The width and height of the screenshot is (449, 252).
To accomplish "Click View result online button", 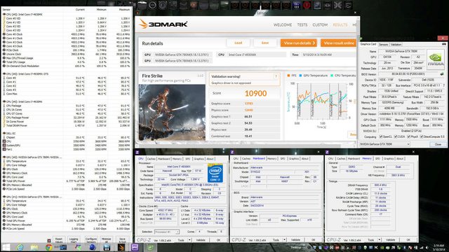I will pos(338,43).
